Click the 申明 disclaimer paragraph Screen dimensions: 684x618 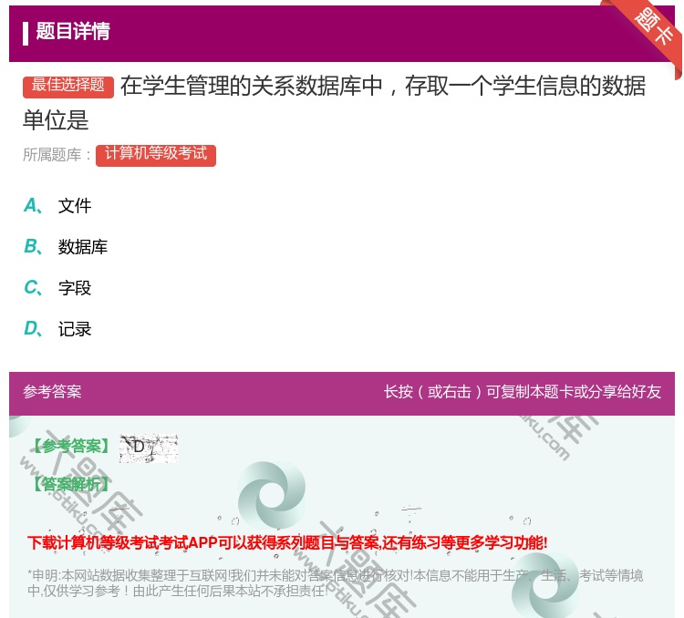click(x=335, y=583)
